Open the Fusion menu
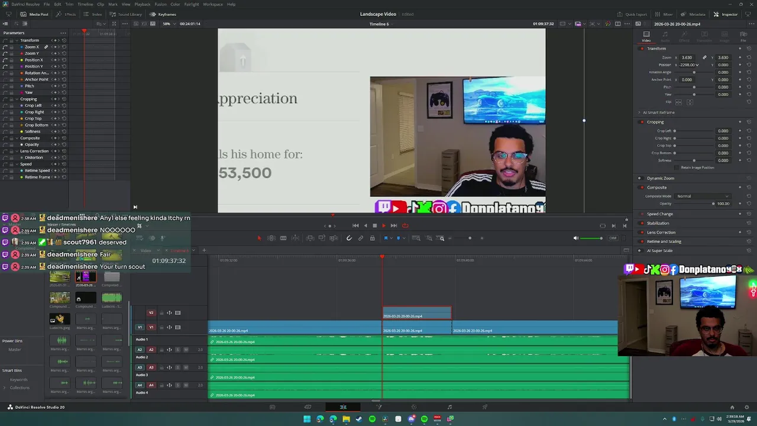 [161, 4]
